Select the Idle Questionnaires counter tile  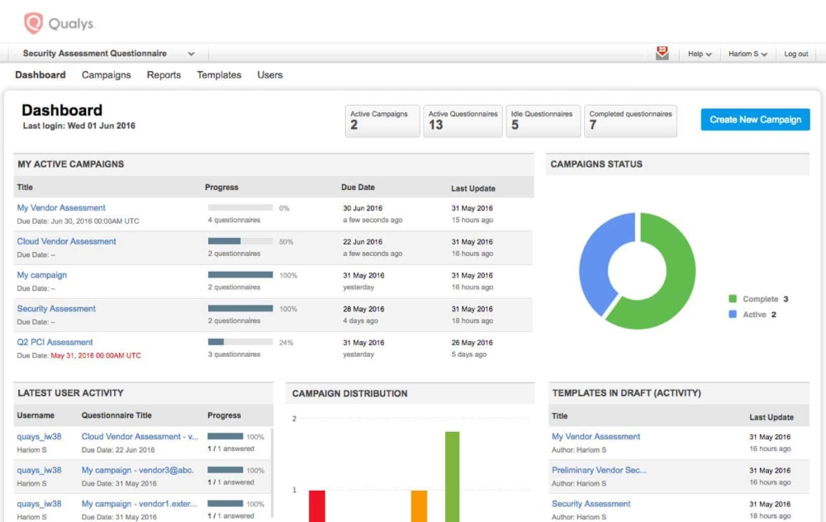[544, 121]
